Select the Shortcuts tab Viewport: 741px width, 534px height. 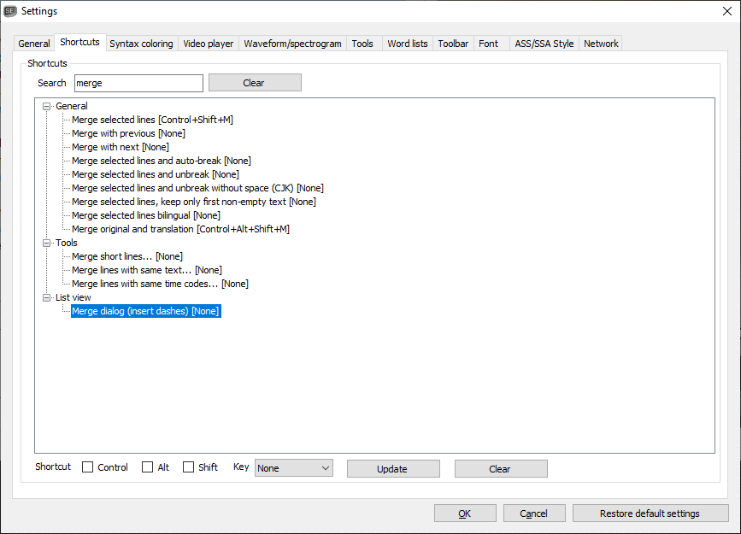click(x=79, y=42)
